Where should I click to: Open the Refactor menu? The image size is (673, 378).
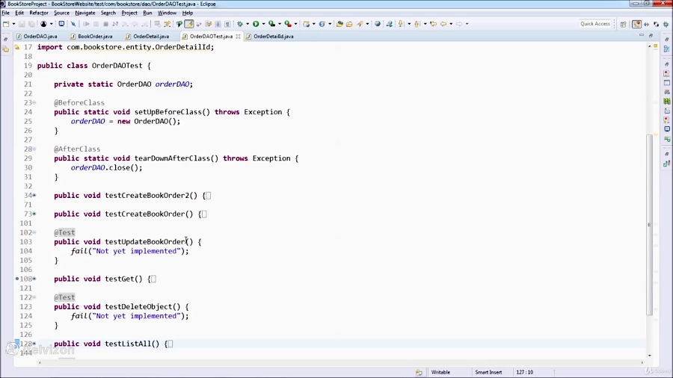39,13
